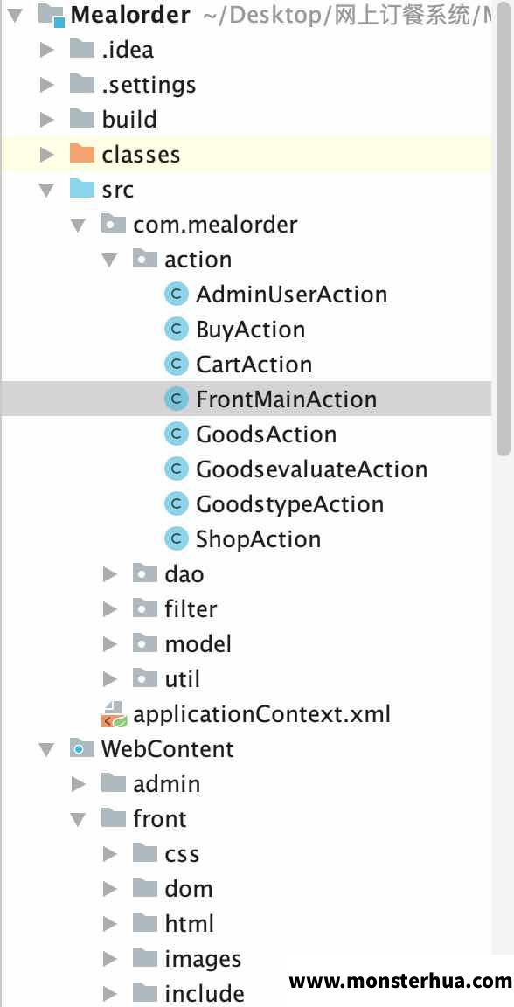Expand the admin folder

coord(79,784)
